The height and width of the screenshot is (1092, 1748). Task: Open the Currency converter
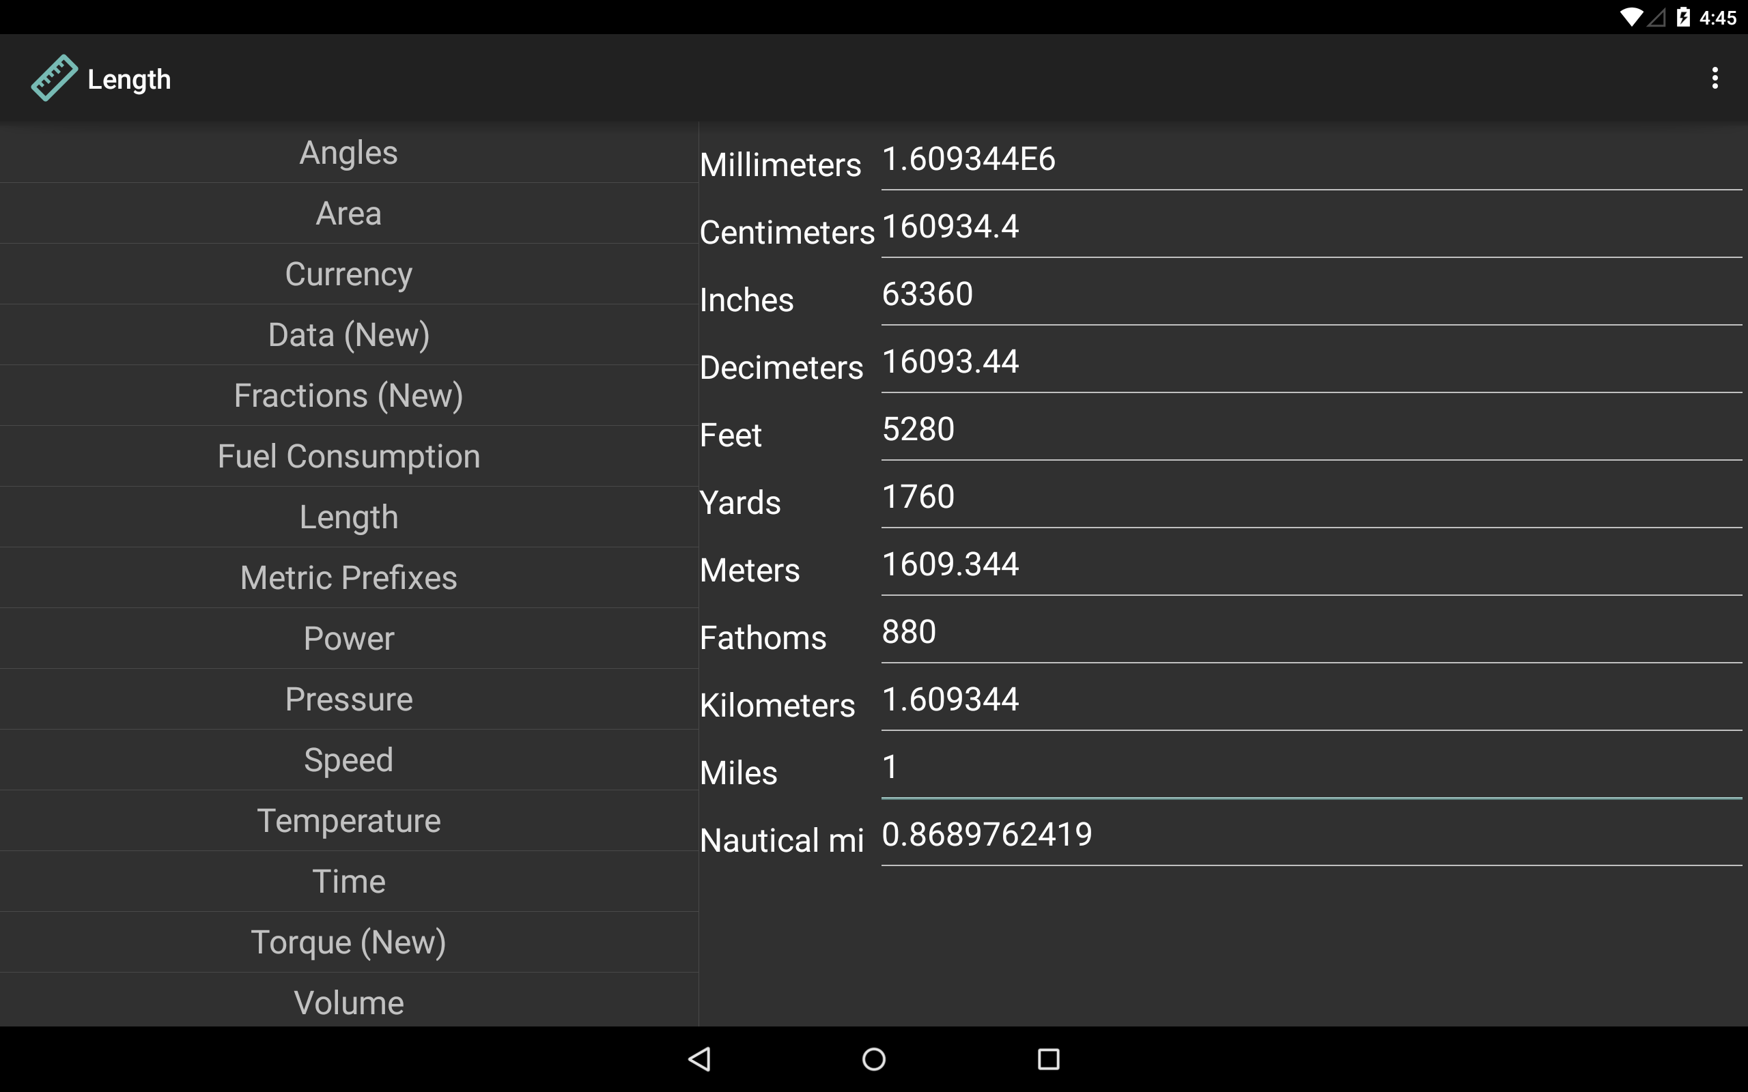[349, 274]
